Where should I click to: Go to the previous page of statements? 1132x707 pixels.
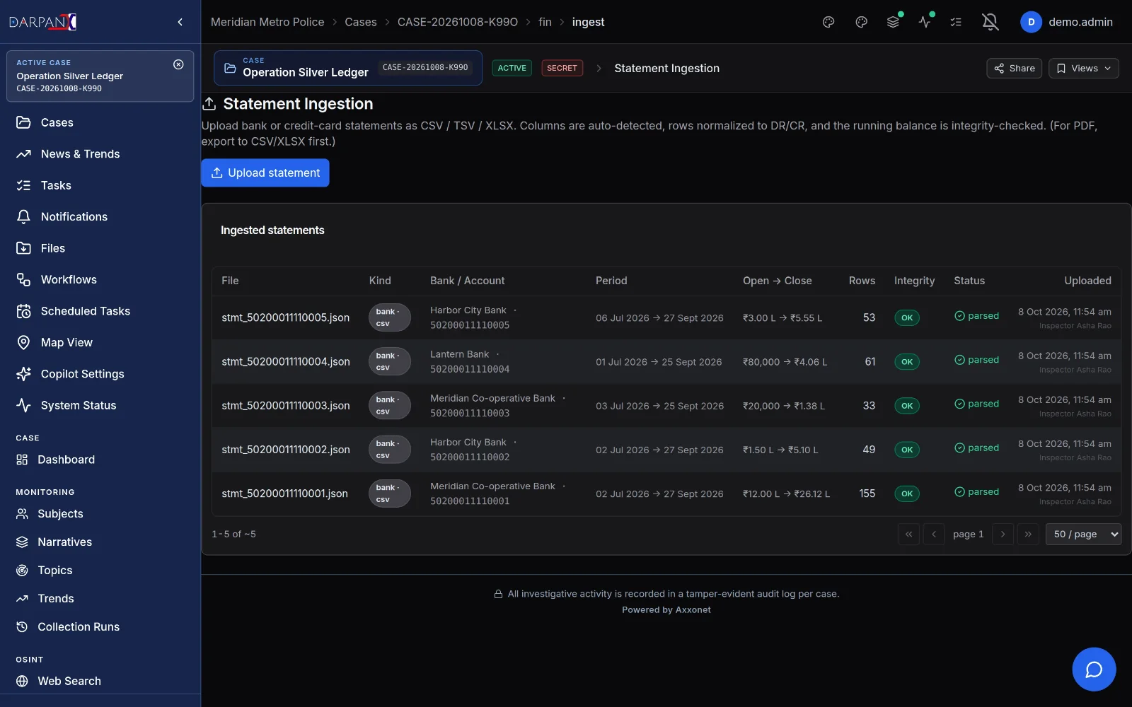tap(934, 534)
